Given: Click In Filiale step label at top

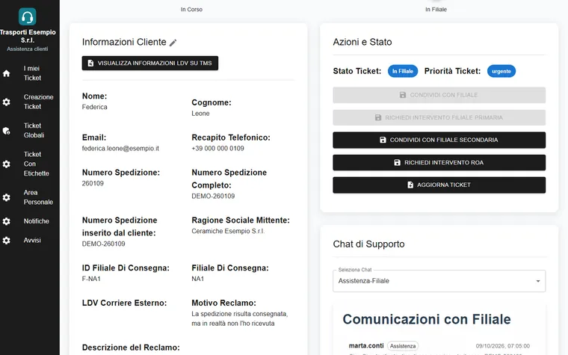Looking at the screenshot, I should 436,10.
